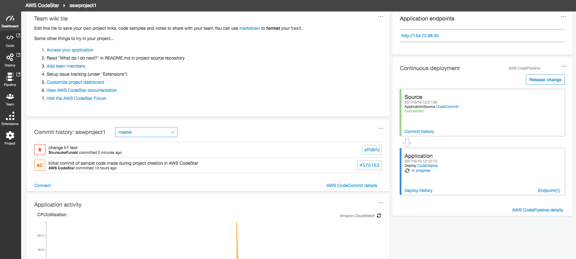The width and height of the screenshot is (576, 259).
Task: Open Continuous deployment tile options menu
Action: click(x=564, y=66)
